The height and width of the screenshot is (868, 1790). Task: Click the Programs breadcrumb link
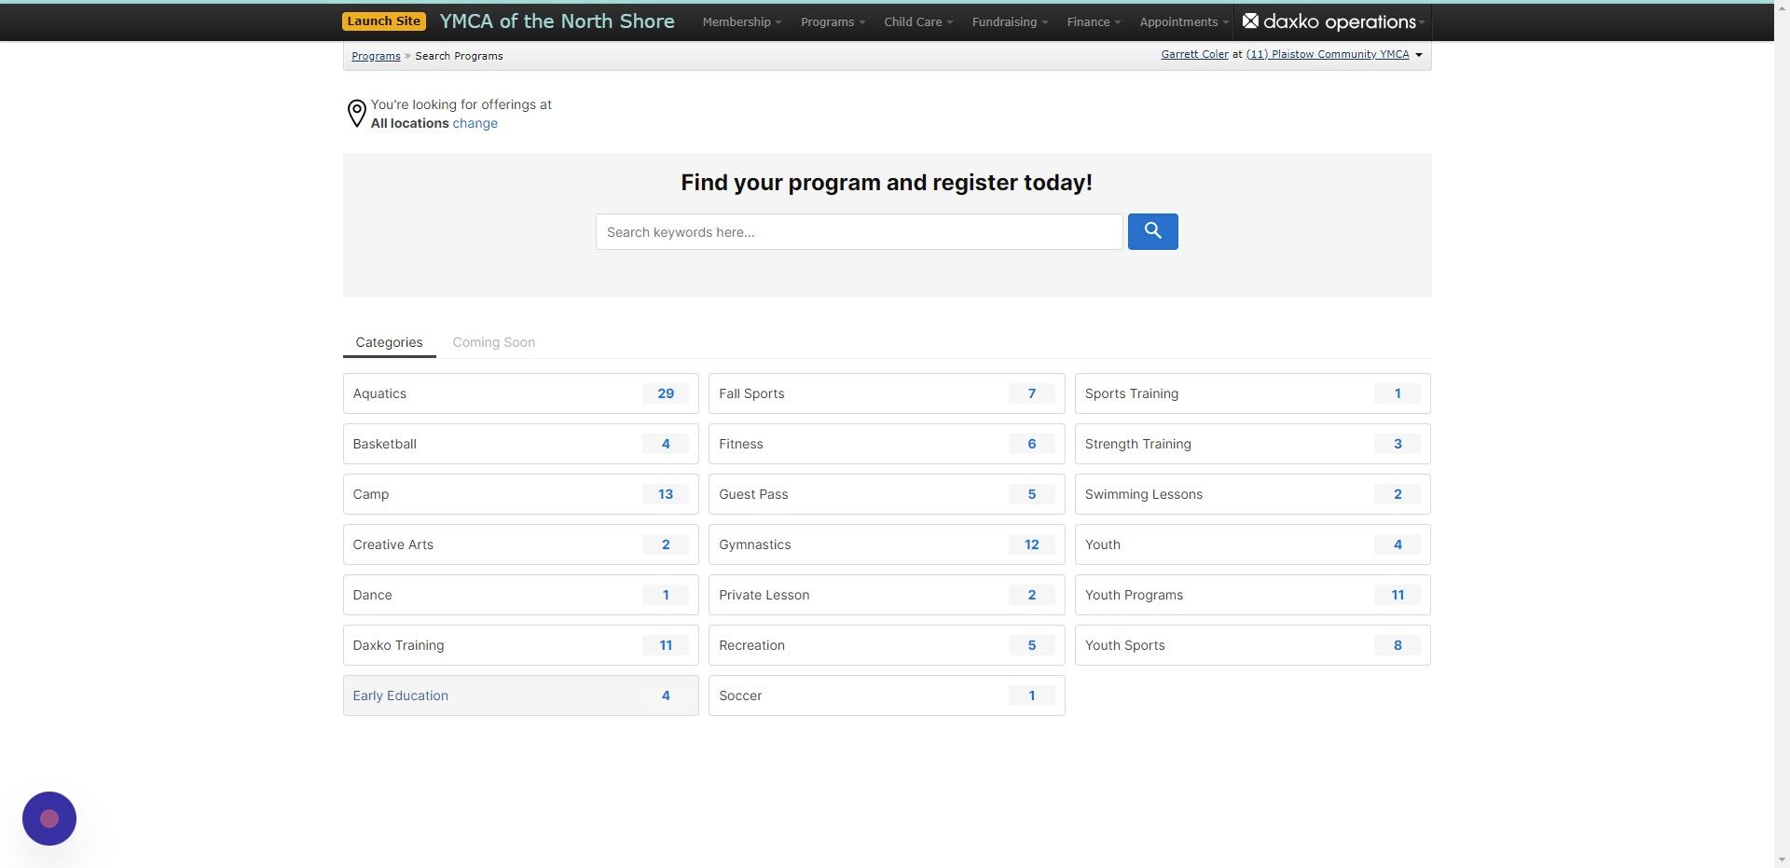(x=376, y=56)
